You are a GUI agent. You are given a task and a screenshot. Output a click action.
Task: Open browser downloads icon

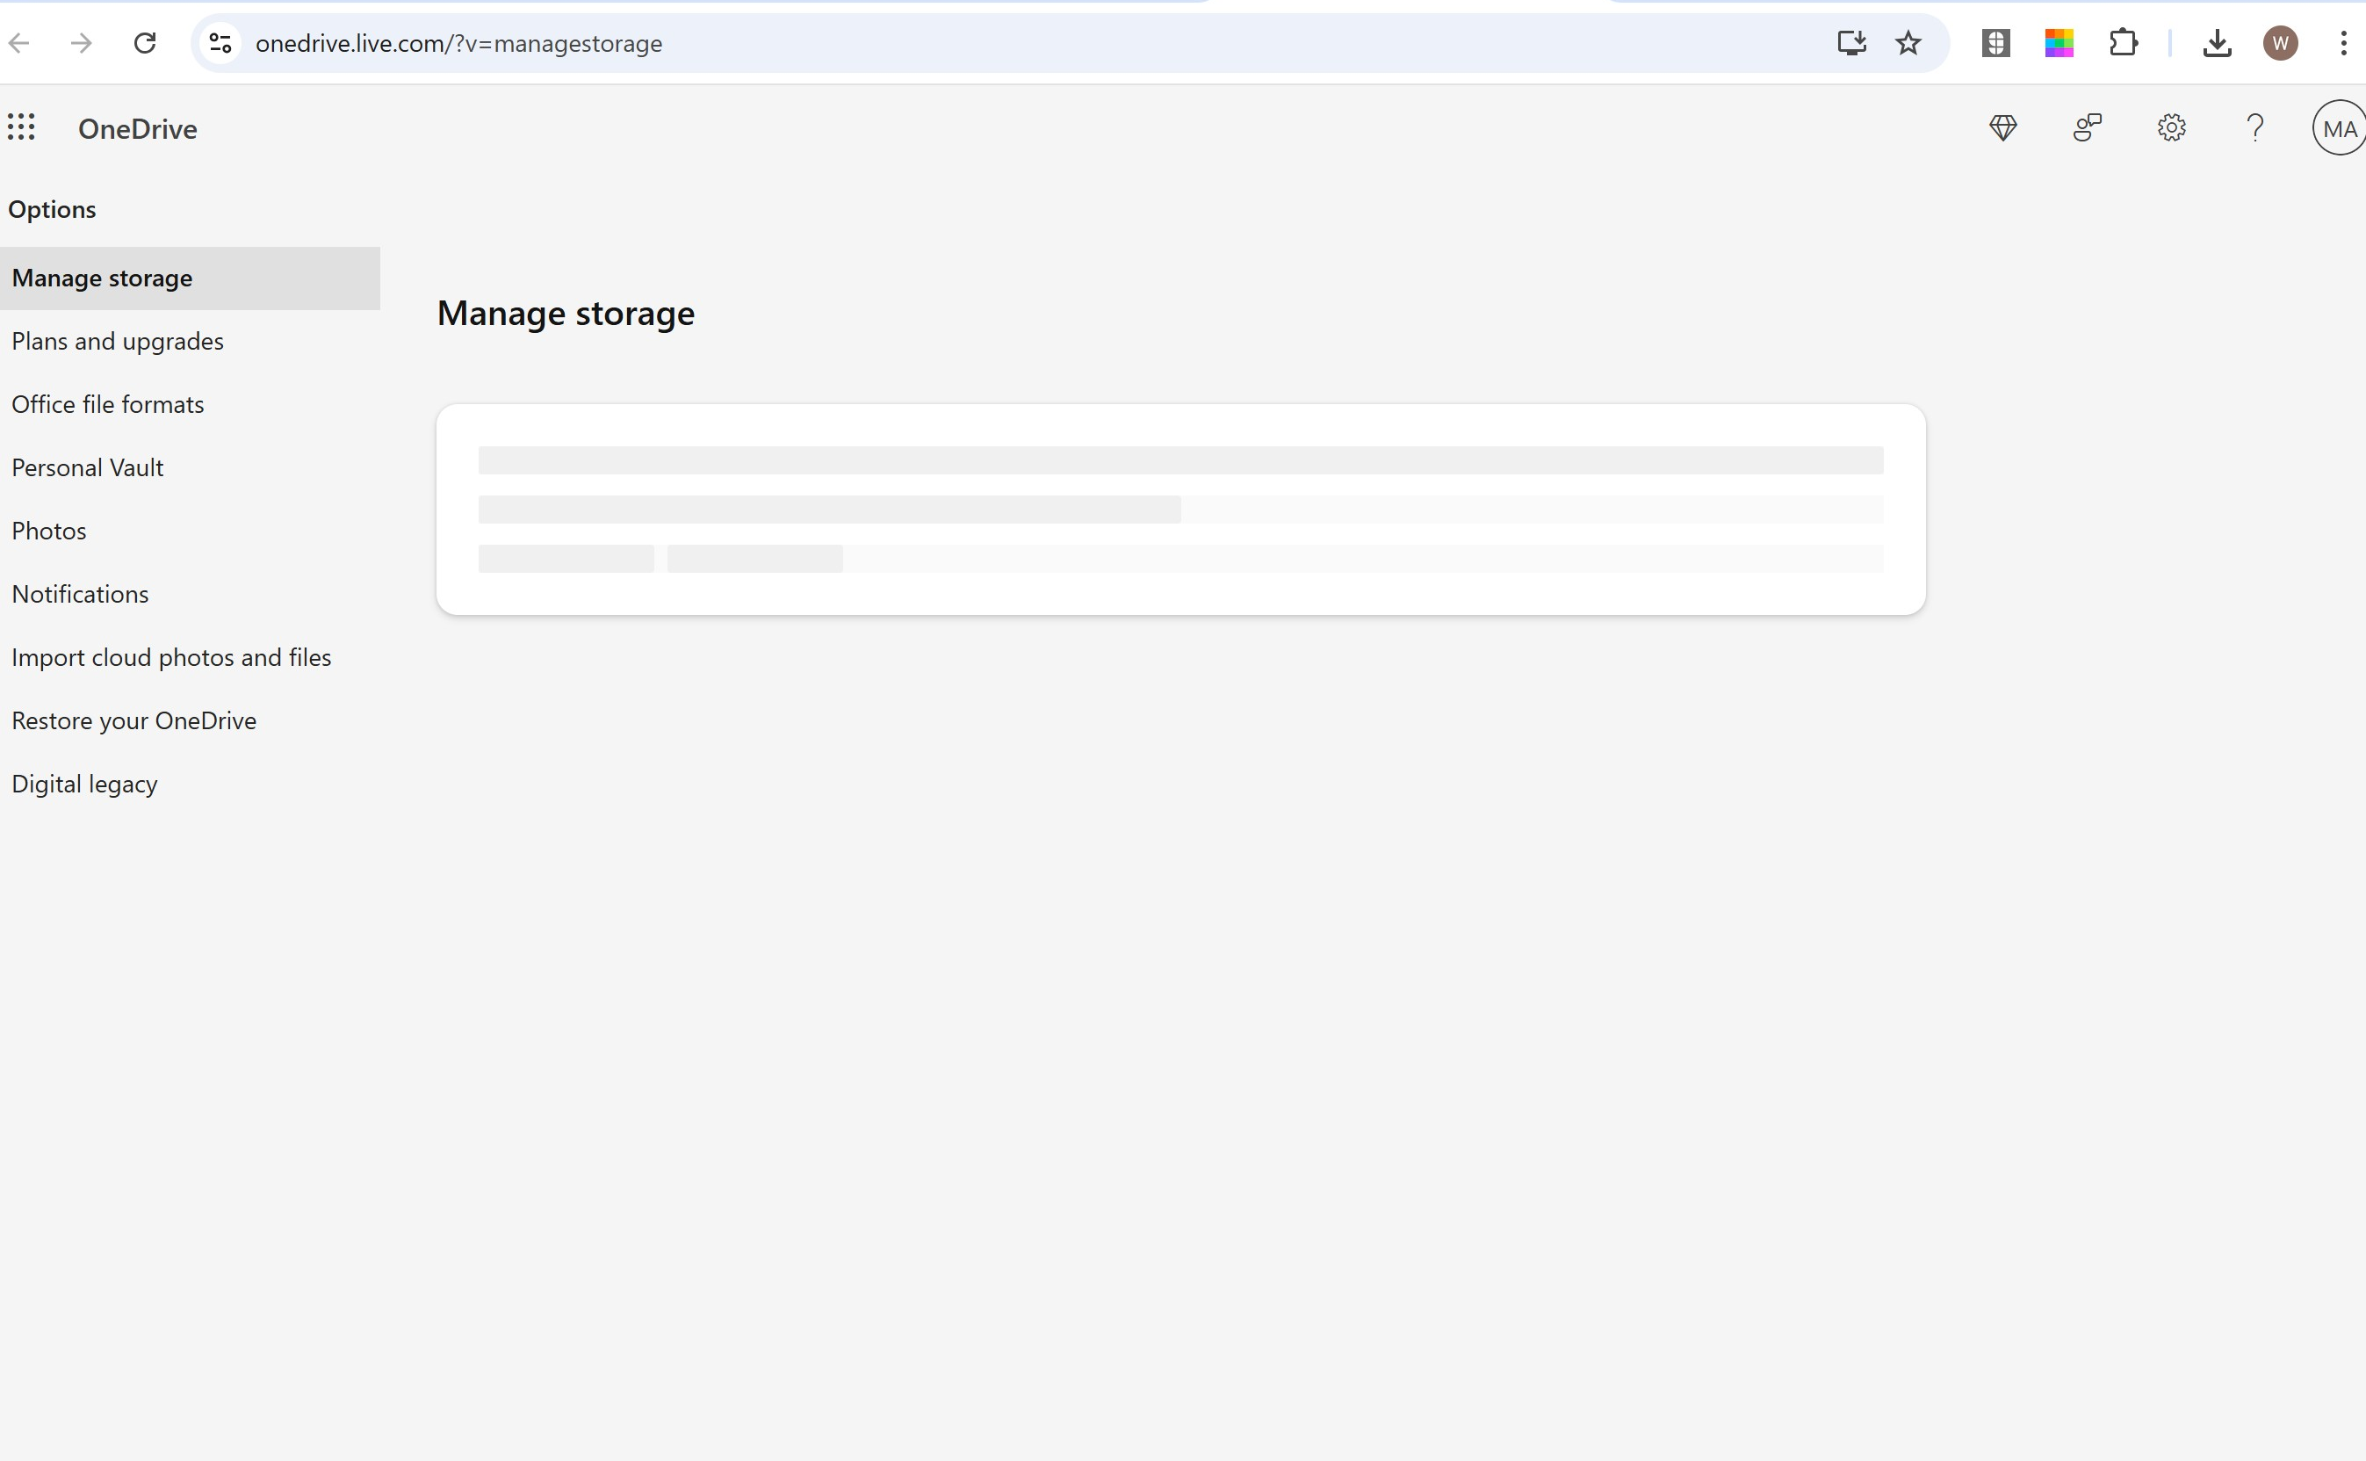coord(2218,43)
